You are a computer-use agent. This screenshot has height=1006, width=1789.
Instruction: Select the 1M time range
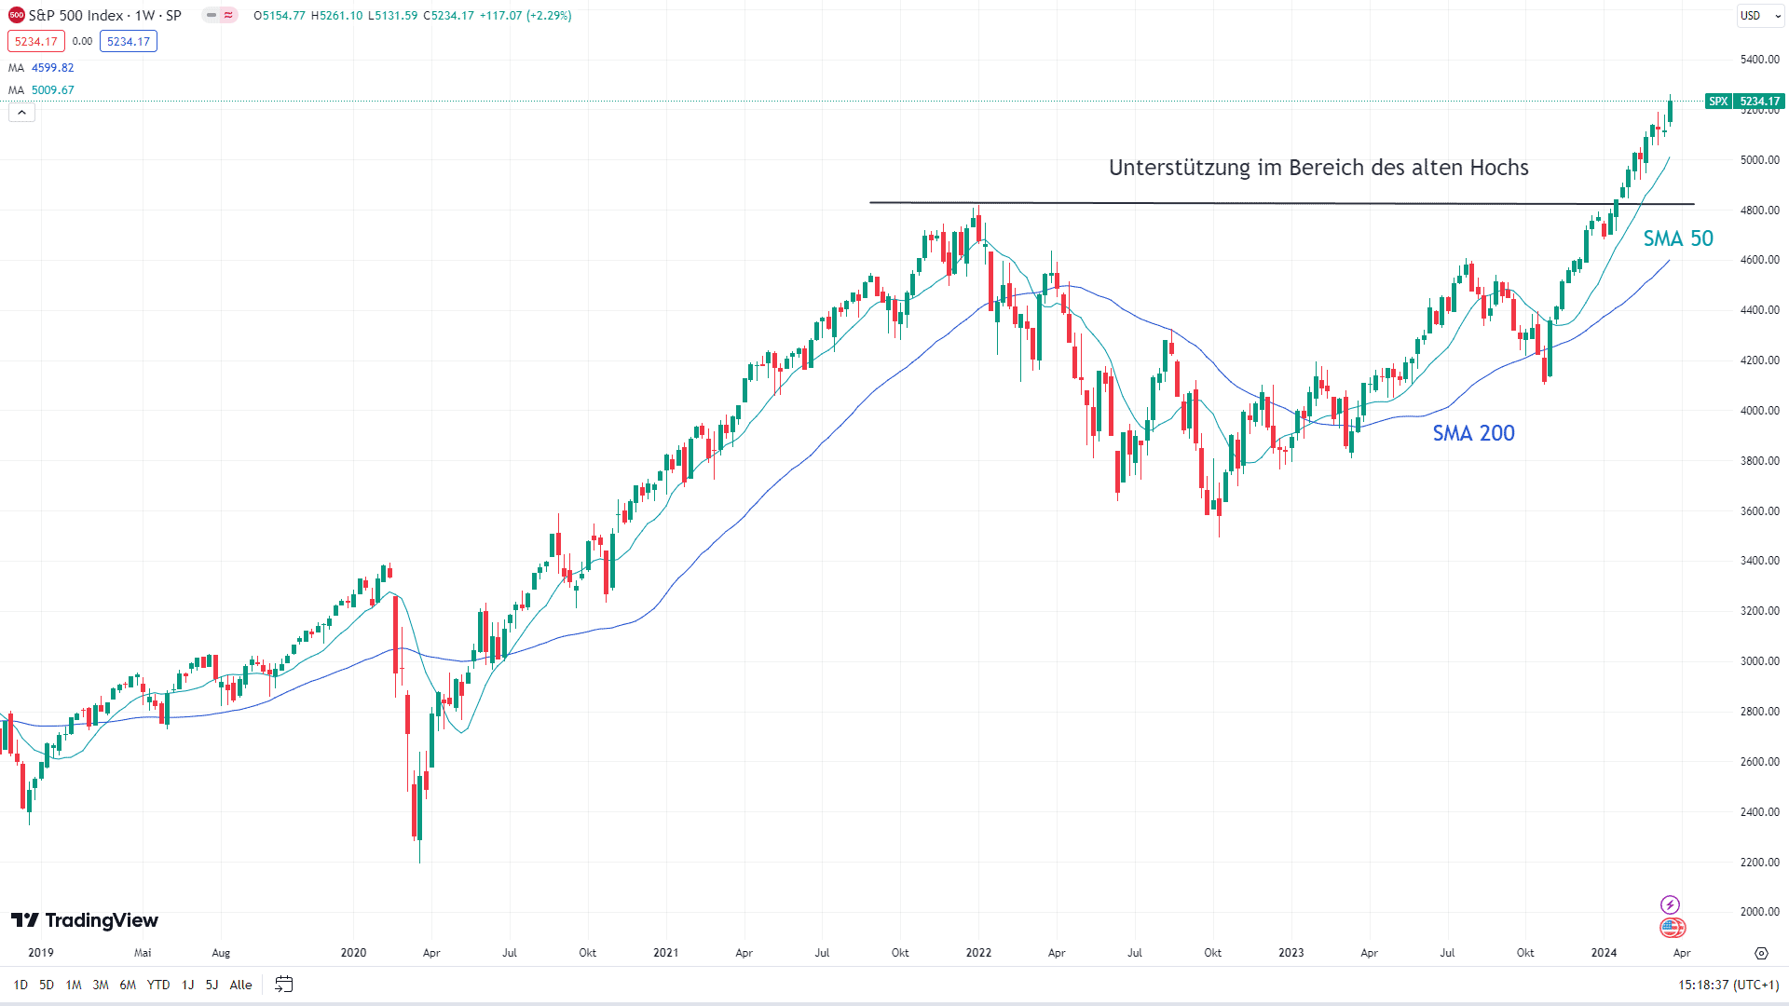point(74,985)
